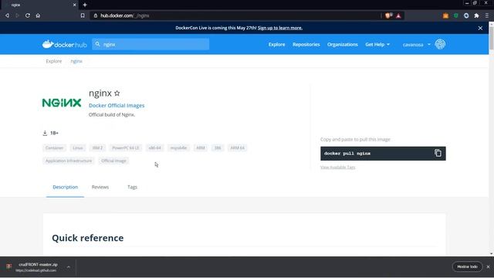Focus the Docker Hub search field
The height and width of the screenshot is (278, 494).
pos(151,45)
